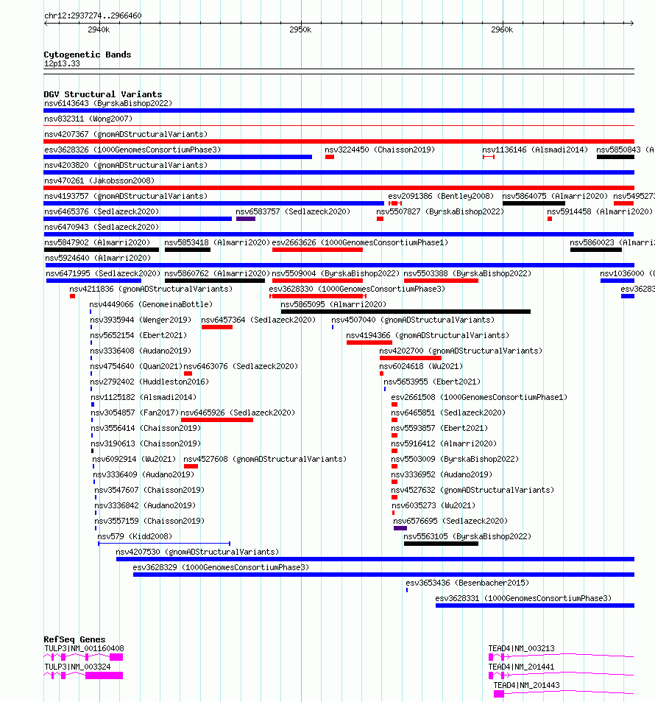The image size is (655, 702).
Task: Click the blue bar under nsv1036000
Action: (617, 281)
